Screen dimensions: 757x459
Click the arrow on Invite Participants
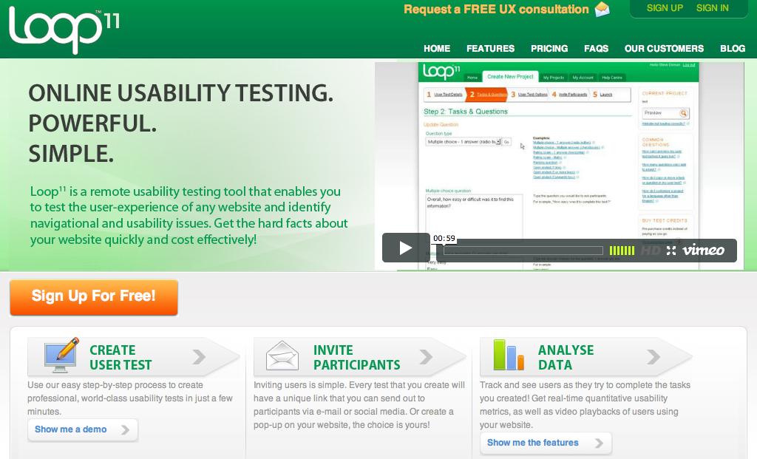pyautogui.click(x=426, y=357)
